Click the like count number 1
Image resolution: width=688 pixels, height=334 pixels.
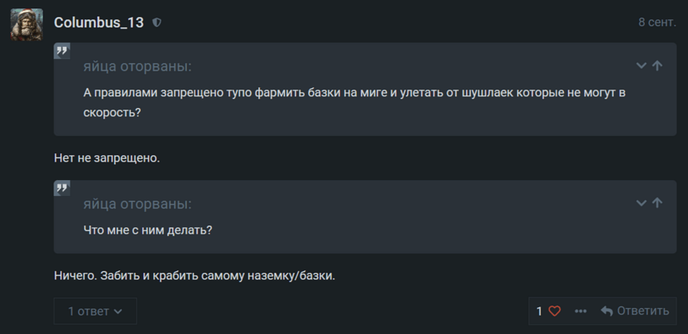[x=539, y=311]
